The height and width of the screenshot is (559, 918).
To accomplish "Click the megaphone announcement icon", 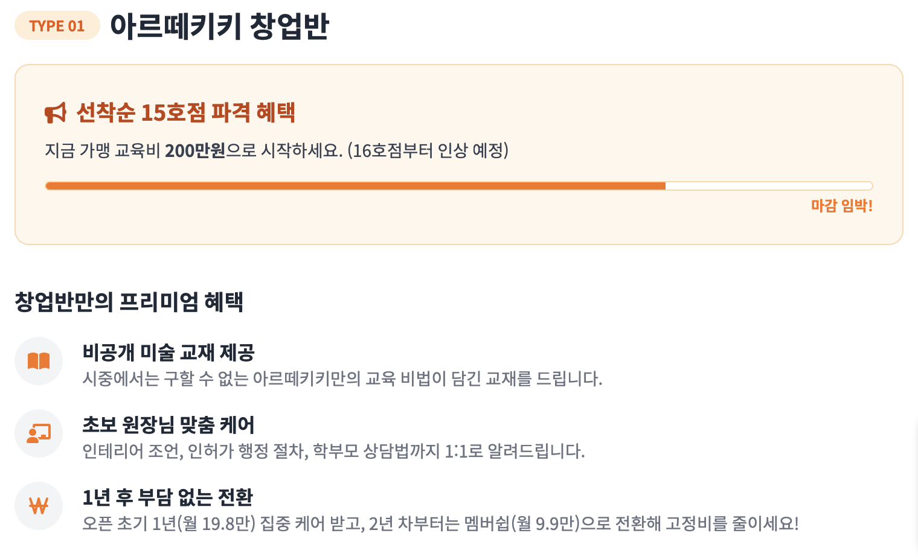I will pyautogui.click(x=56, y=113).
